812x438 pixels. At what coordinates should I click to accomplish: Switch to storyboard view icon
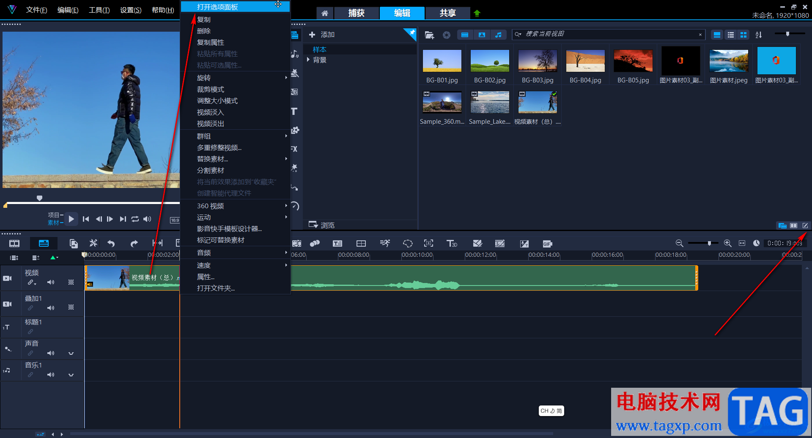(x=14, y=243)
